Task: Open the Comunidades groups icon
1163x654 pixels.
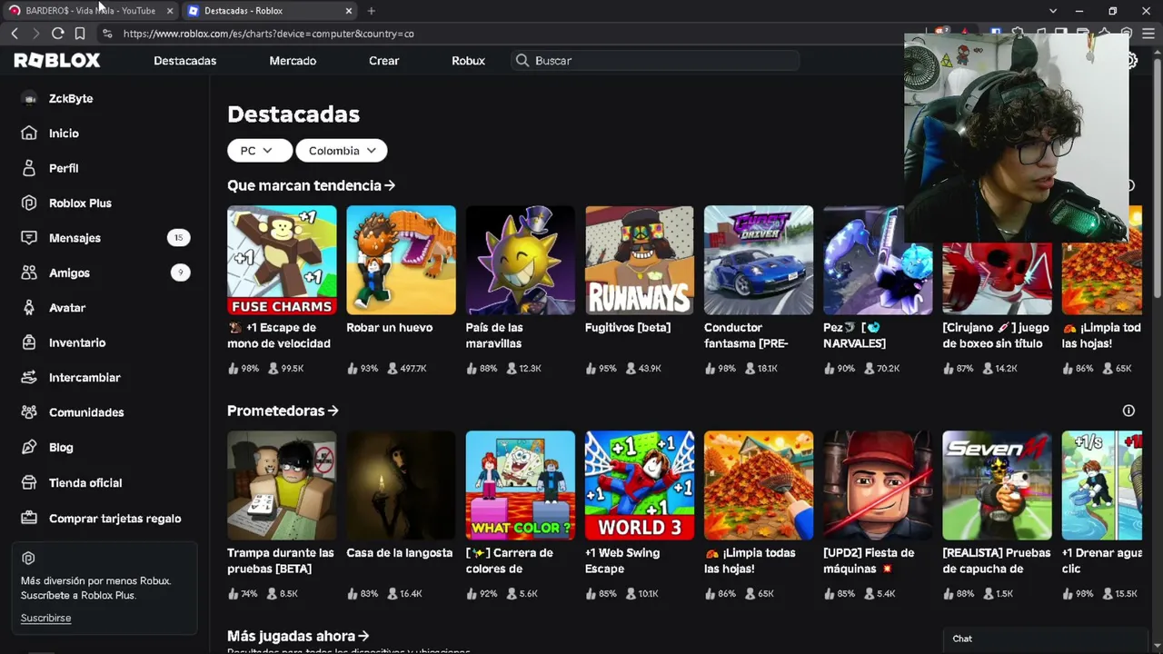Action: click(x=29, y=412)
